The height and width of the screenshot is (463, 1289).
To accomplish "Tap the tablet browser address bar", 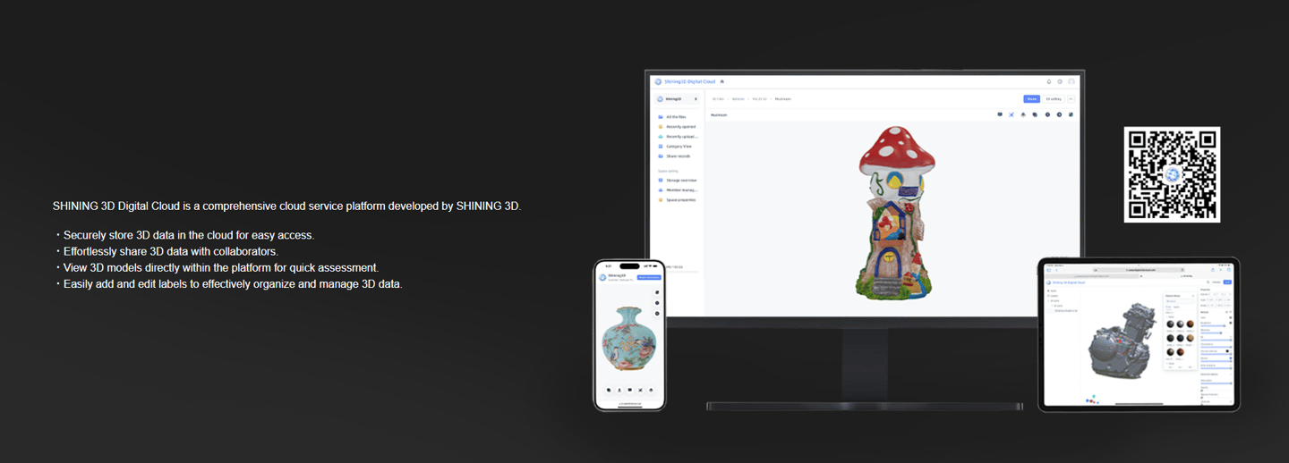I will point(1140,270).
